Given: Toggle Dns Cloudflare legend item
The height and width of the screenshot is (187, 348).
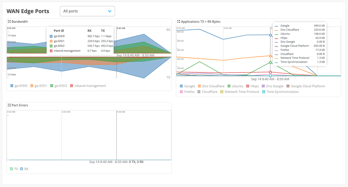Looking at the screenshot, I should (211, 86).
